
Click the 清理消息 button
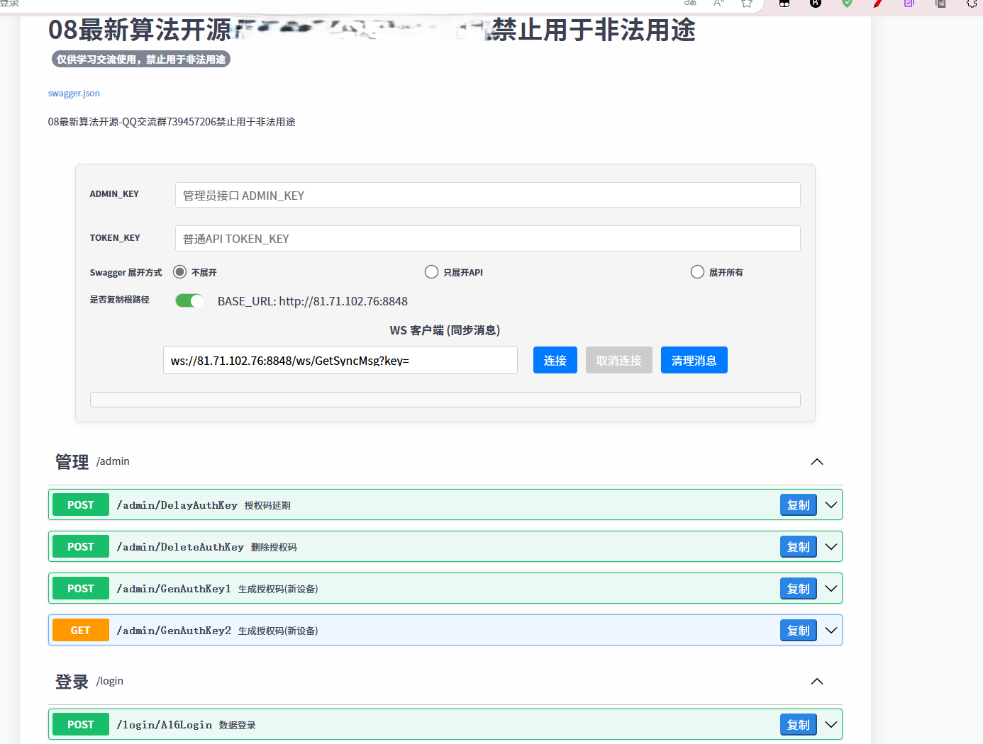694,361
